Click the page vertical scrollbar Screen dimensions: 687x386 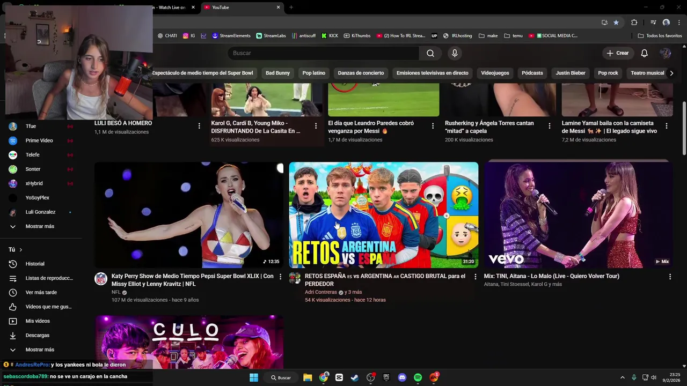(683, 129)
